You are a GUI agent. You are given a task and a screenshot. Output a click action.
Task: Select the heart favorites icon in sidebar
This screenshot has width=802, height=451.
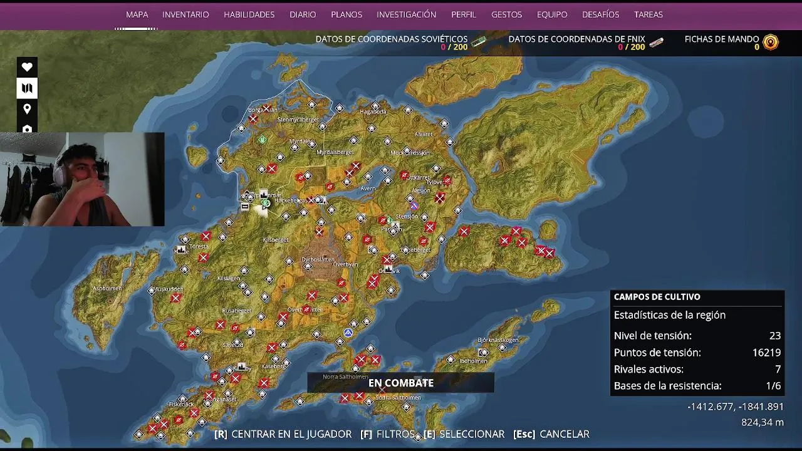click(27, 67)
